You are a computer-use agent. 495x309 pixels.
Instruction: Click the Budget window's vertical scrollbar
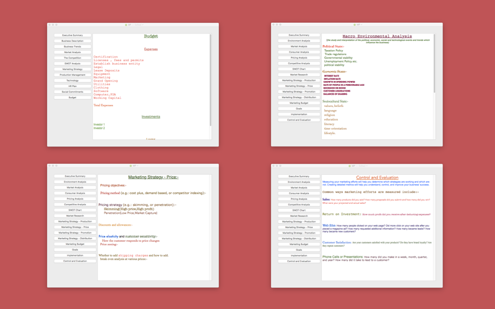click(210, 80)
